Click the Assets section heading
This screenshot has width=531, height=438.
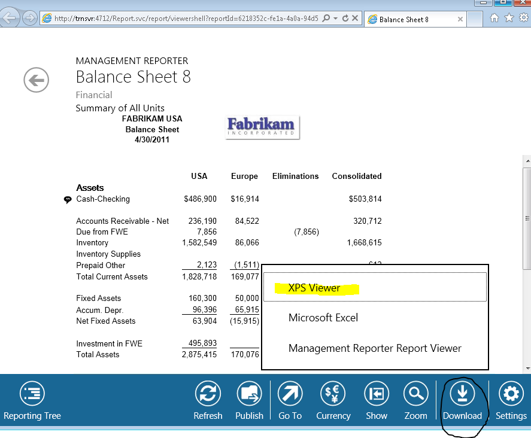90,188
